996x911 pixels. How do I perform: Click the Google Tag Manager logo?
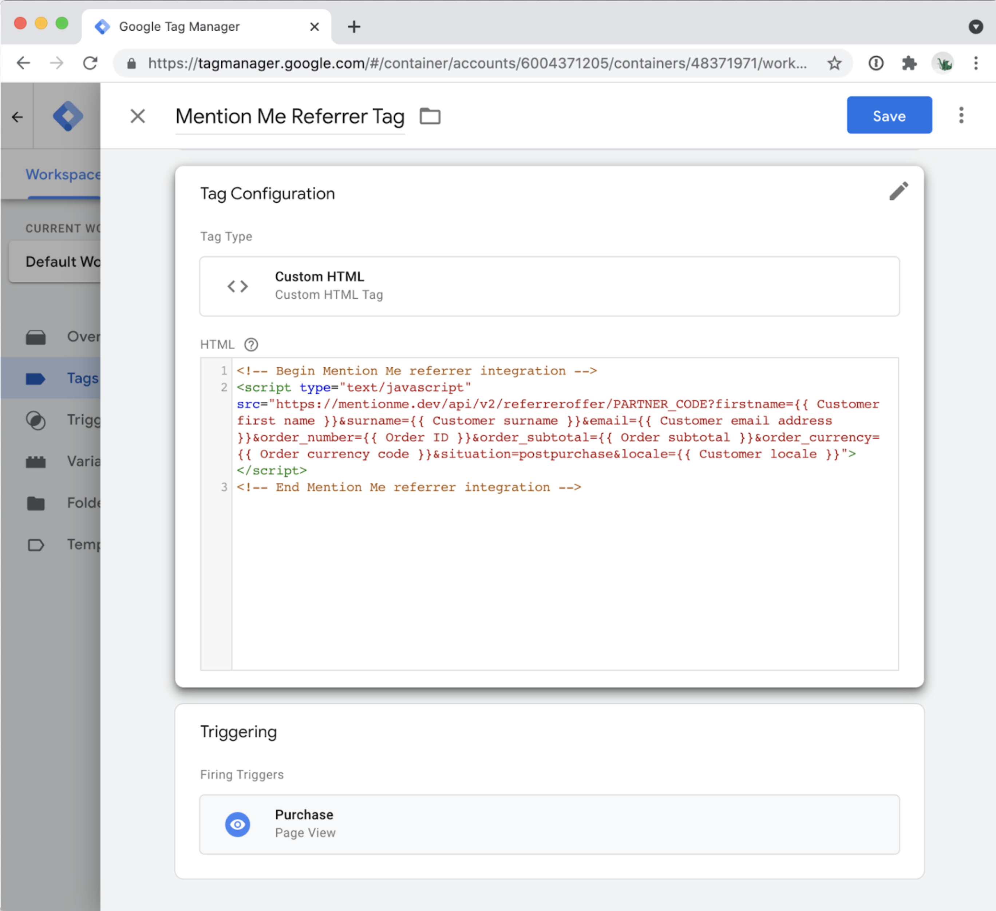pos(68,116)
